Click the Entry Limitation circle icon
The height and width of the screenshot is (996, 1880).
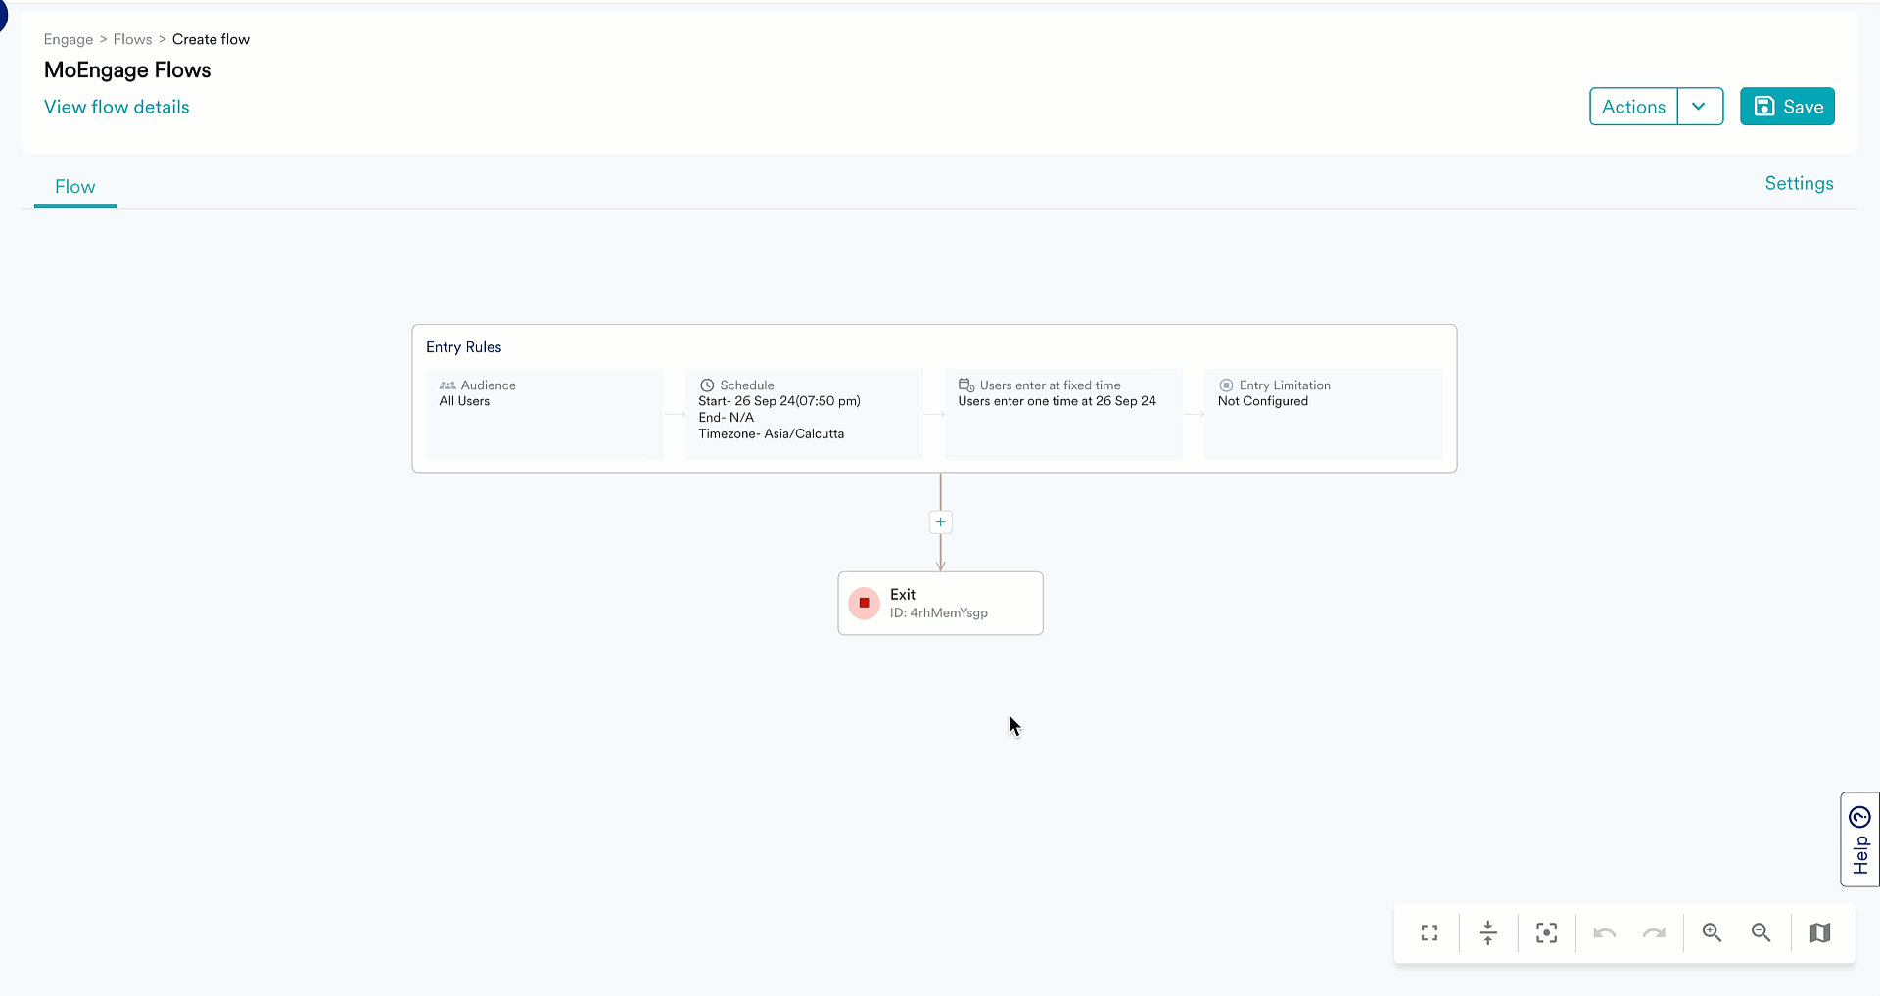(1226, 385)
